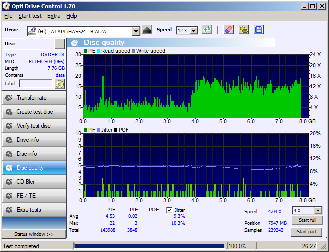
Task: Click the purple Jitter legend swatch
Action: (98, 130)
